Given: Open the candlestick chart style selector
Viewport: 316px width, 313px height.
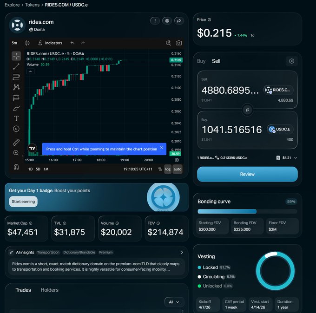Looking at the screenshot, I should point(27,43).
